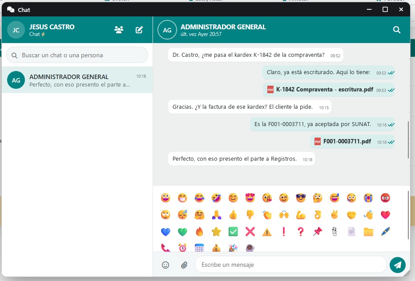This screenshot has height=281, width=415.
Task: Insert the flexed biceps emoji
Action: (x=301, y=215)
